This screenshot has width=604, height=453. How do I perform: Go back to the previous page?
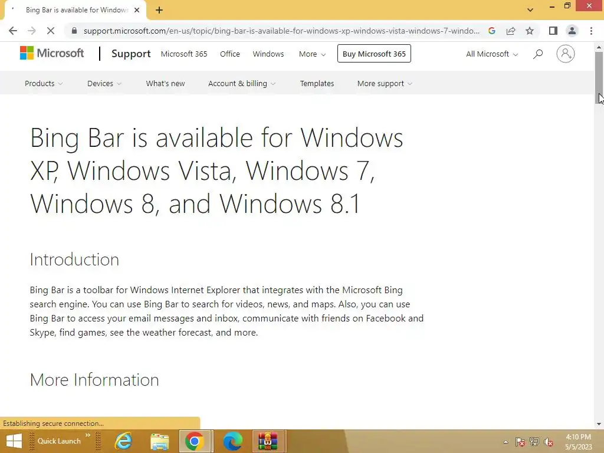13,31
